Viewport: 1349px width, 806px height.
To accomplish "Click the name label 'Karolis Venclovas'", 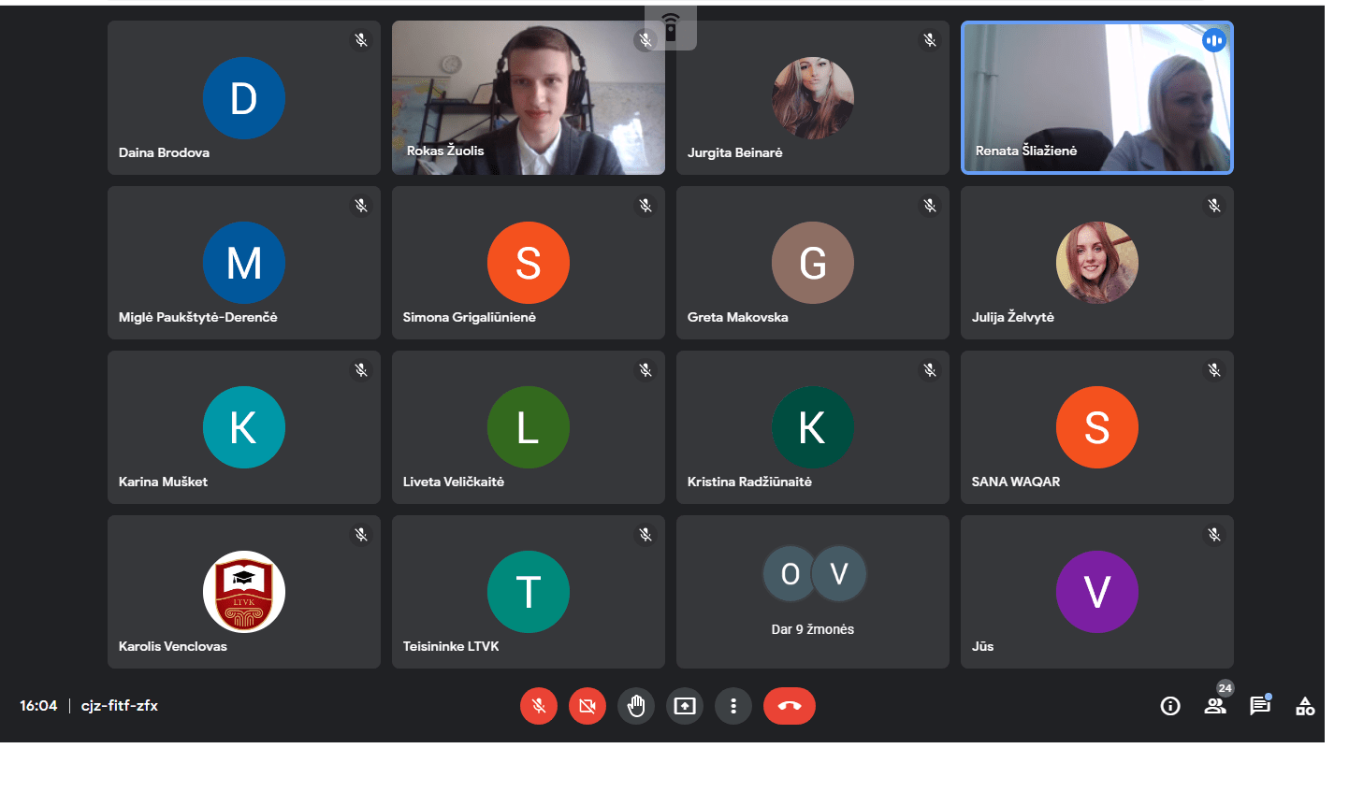I will (x=173, y=646).
